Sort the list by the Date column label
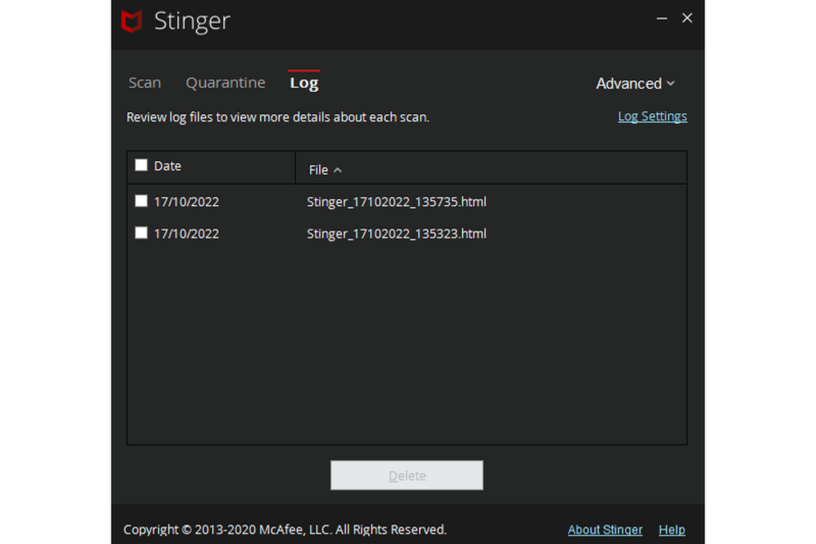 [x=167, y=166]
